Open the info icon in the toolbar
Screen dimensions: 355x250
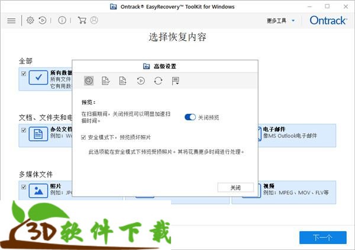pos(62,20)
